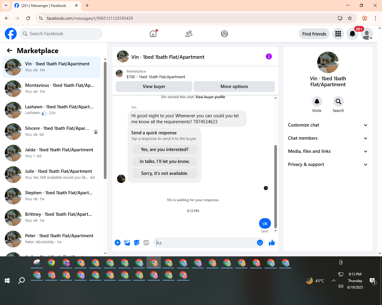The image size is (382, 305).
Task: Open Windows taskbar search
Action: click(x=21, y=281)
